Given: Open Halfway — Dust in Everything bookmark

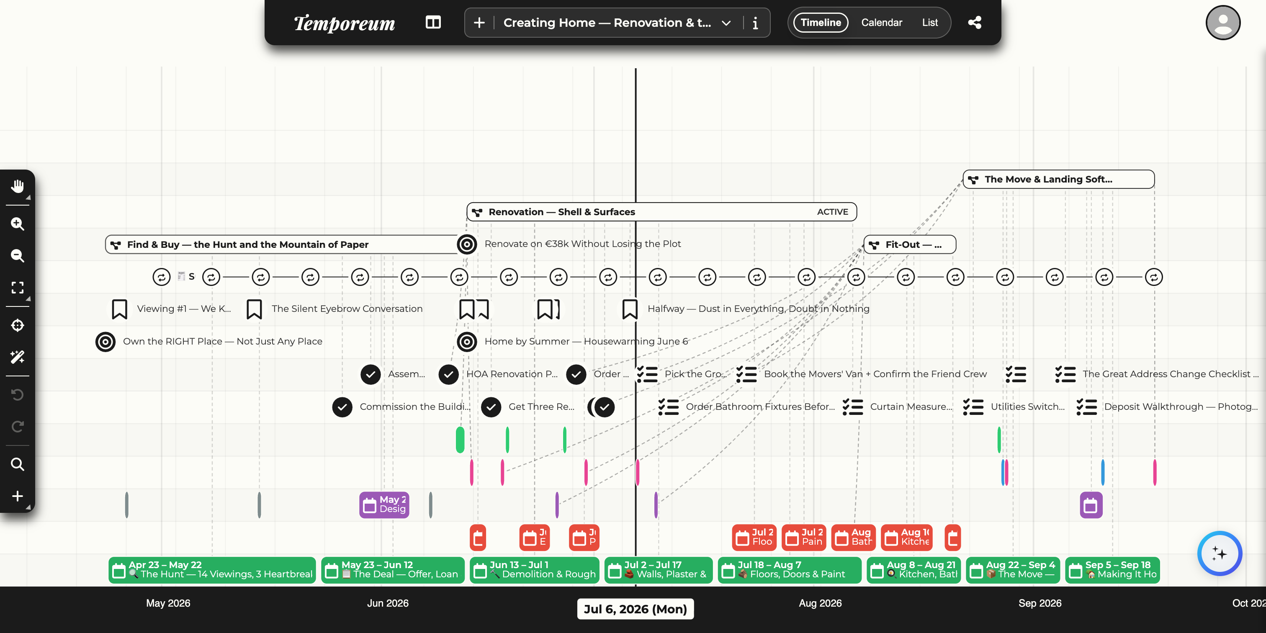Looking at the screenshot, I should point(630,309).
